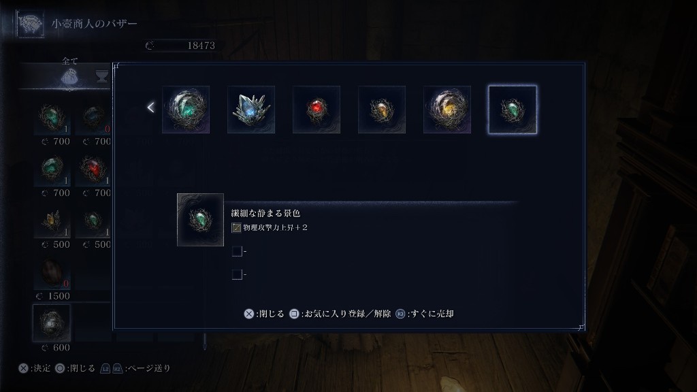Go to previous relics with left chevron
The width and height of the screenshot is (697, 392).
click(150, 108)
